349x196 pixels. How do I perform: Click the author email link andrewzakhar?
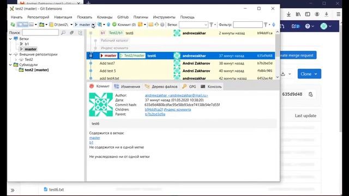(176, 95)
